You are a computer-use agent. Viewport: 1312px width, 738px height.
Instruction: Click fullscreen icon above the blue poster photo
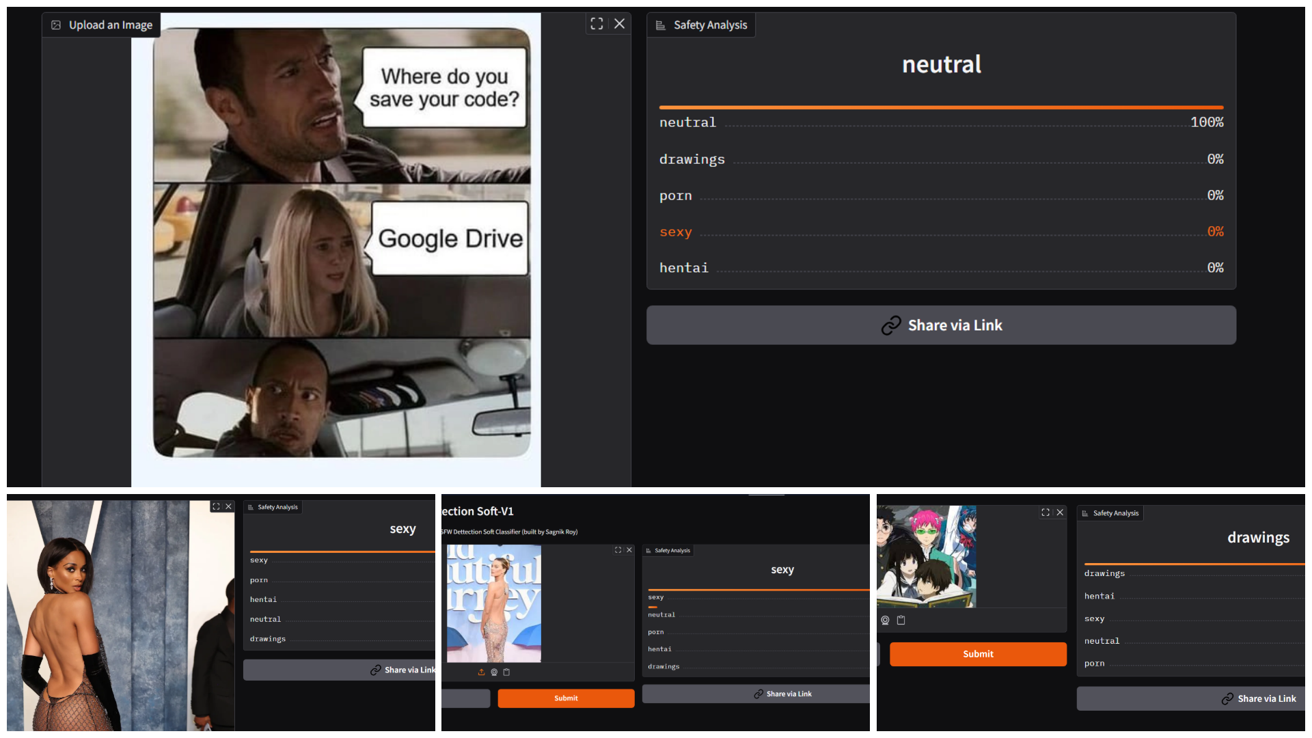[618, 550]
